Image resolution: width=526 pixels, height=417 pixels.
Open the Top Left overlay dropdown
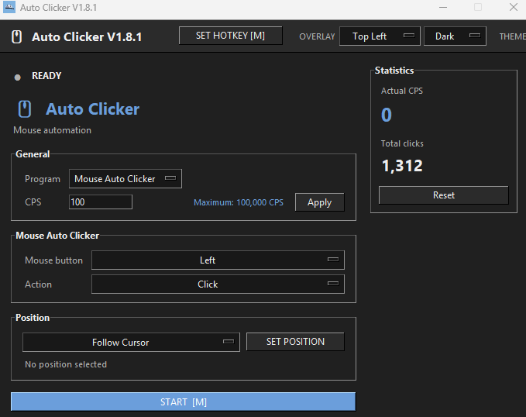[x=380, y=36]
